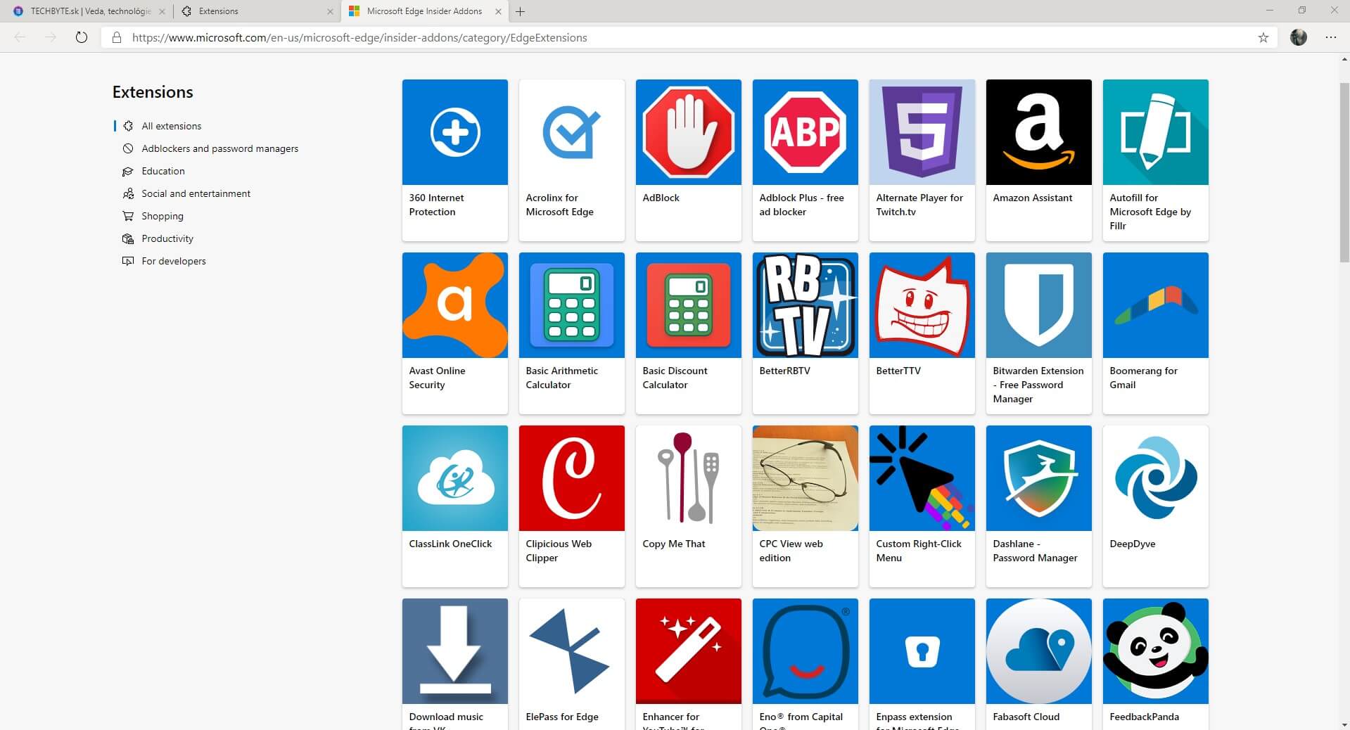
Task: Open Dashlane Password Manager icon
Action: point(1038,478)
